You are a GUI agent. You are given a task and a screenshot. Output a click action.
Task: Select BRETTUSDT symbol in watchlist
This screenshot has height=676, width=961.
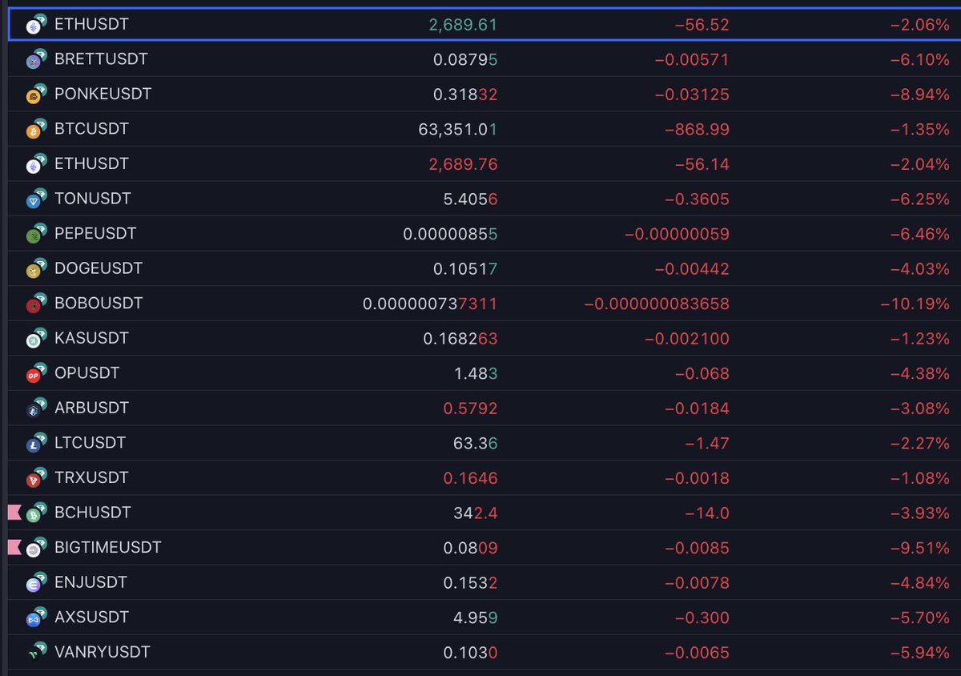101,59
